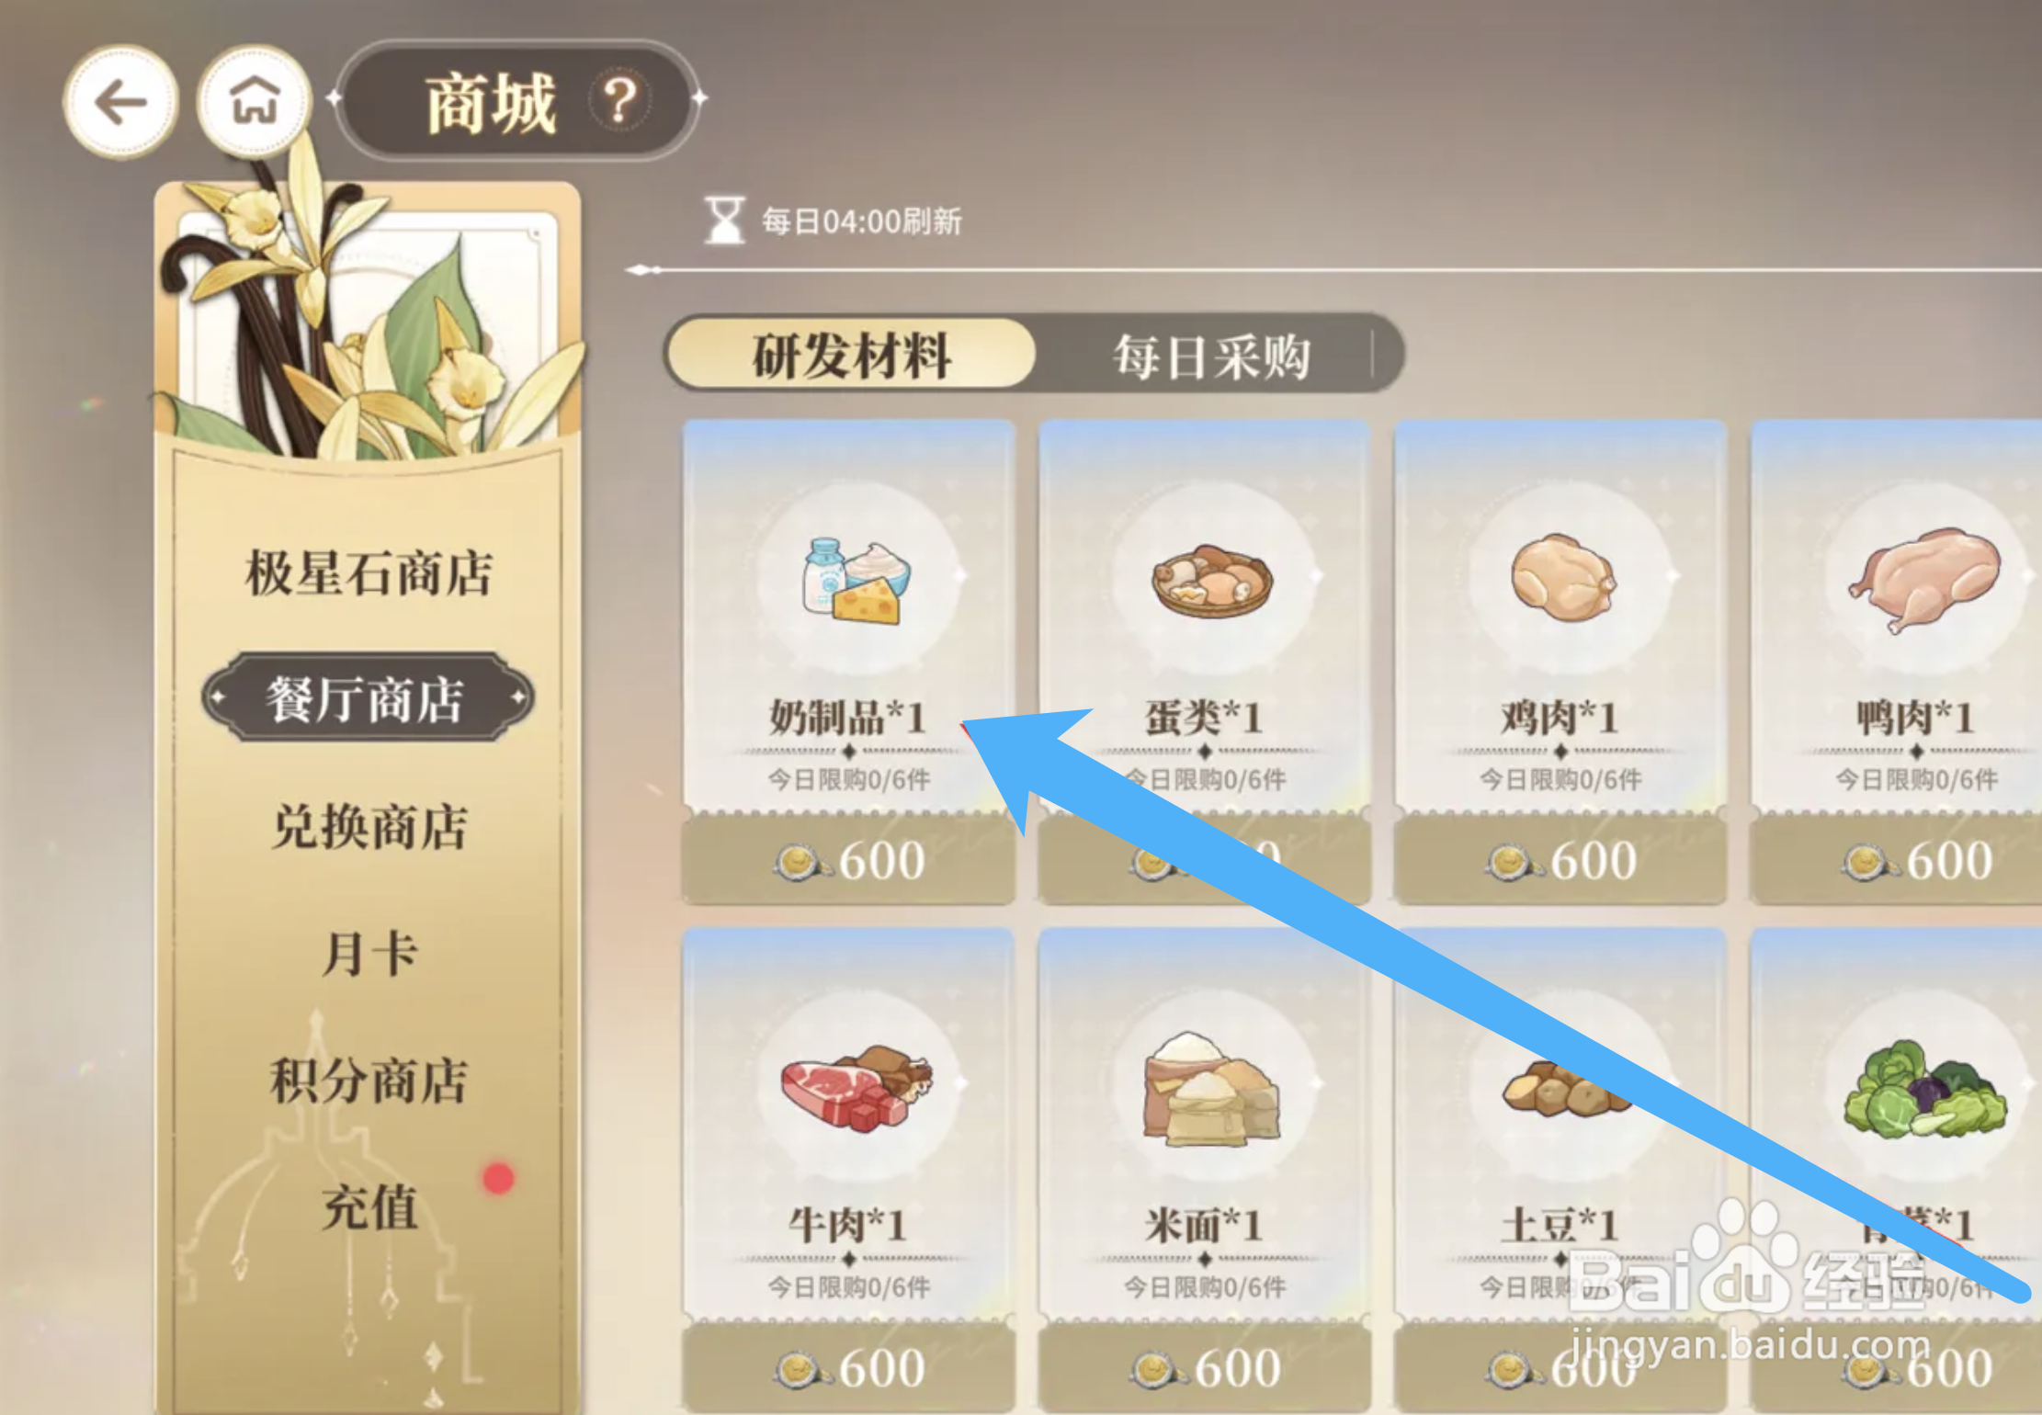
Task: Select the rice and flour sacks icon
Action: (1211, 1089)
